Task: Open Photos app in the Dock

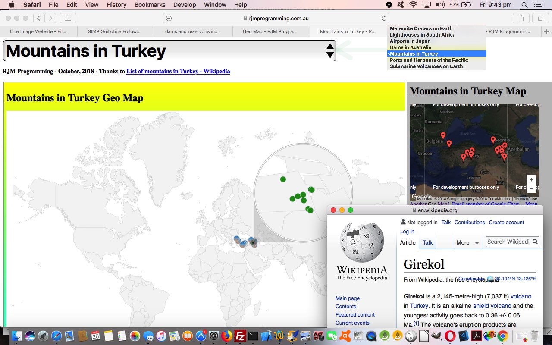Action: [x=135, y=336]
